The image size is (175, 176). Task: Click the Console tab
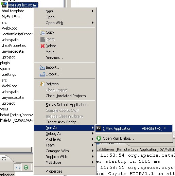click(x=108, y=143)
